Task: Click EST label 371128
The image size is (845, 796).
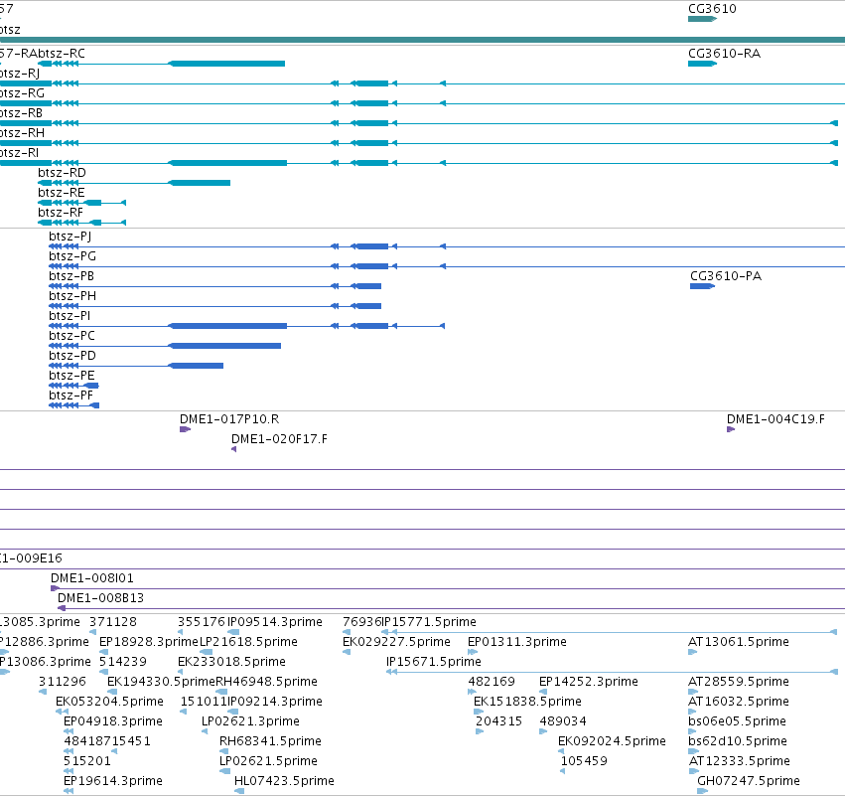Action: coord(113,622)
